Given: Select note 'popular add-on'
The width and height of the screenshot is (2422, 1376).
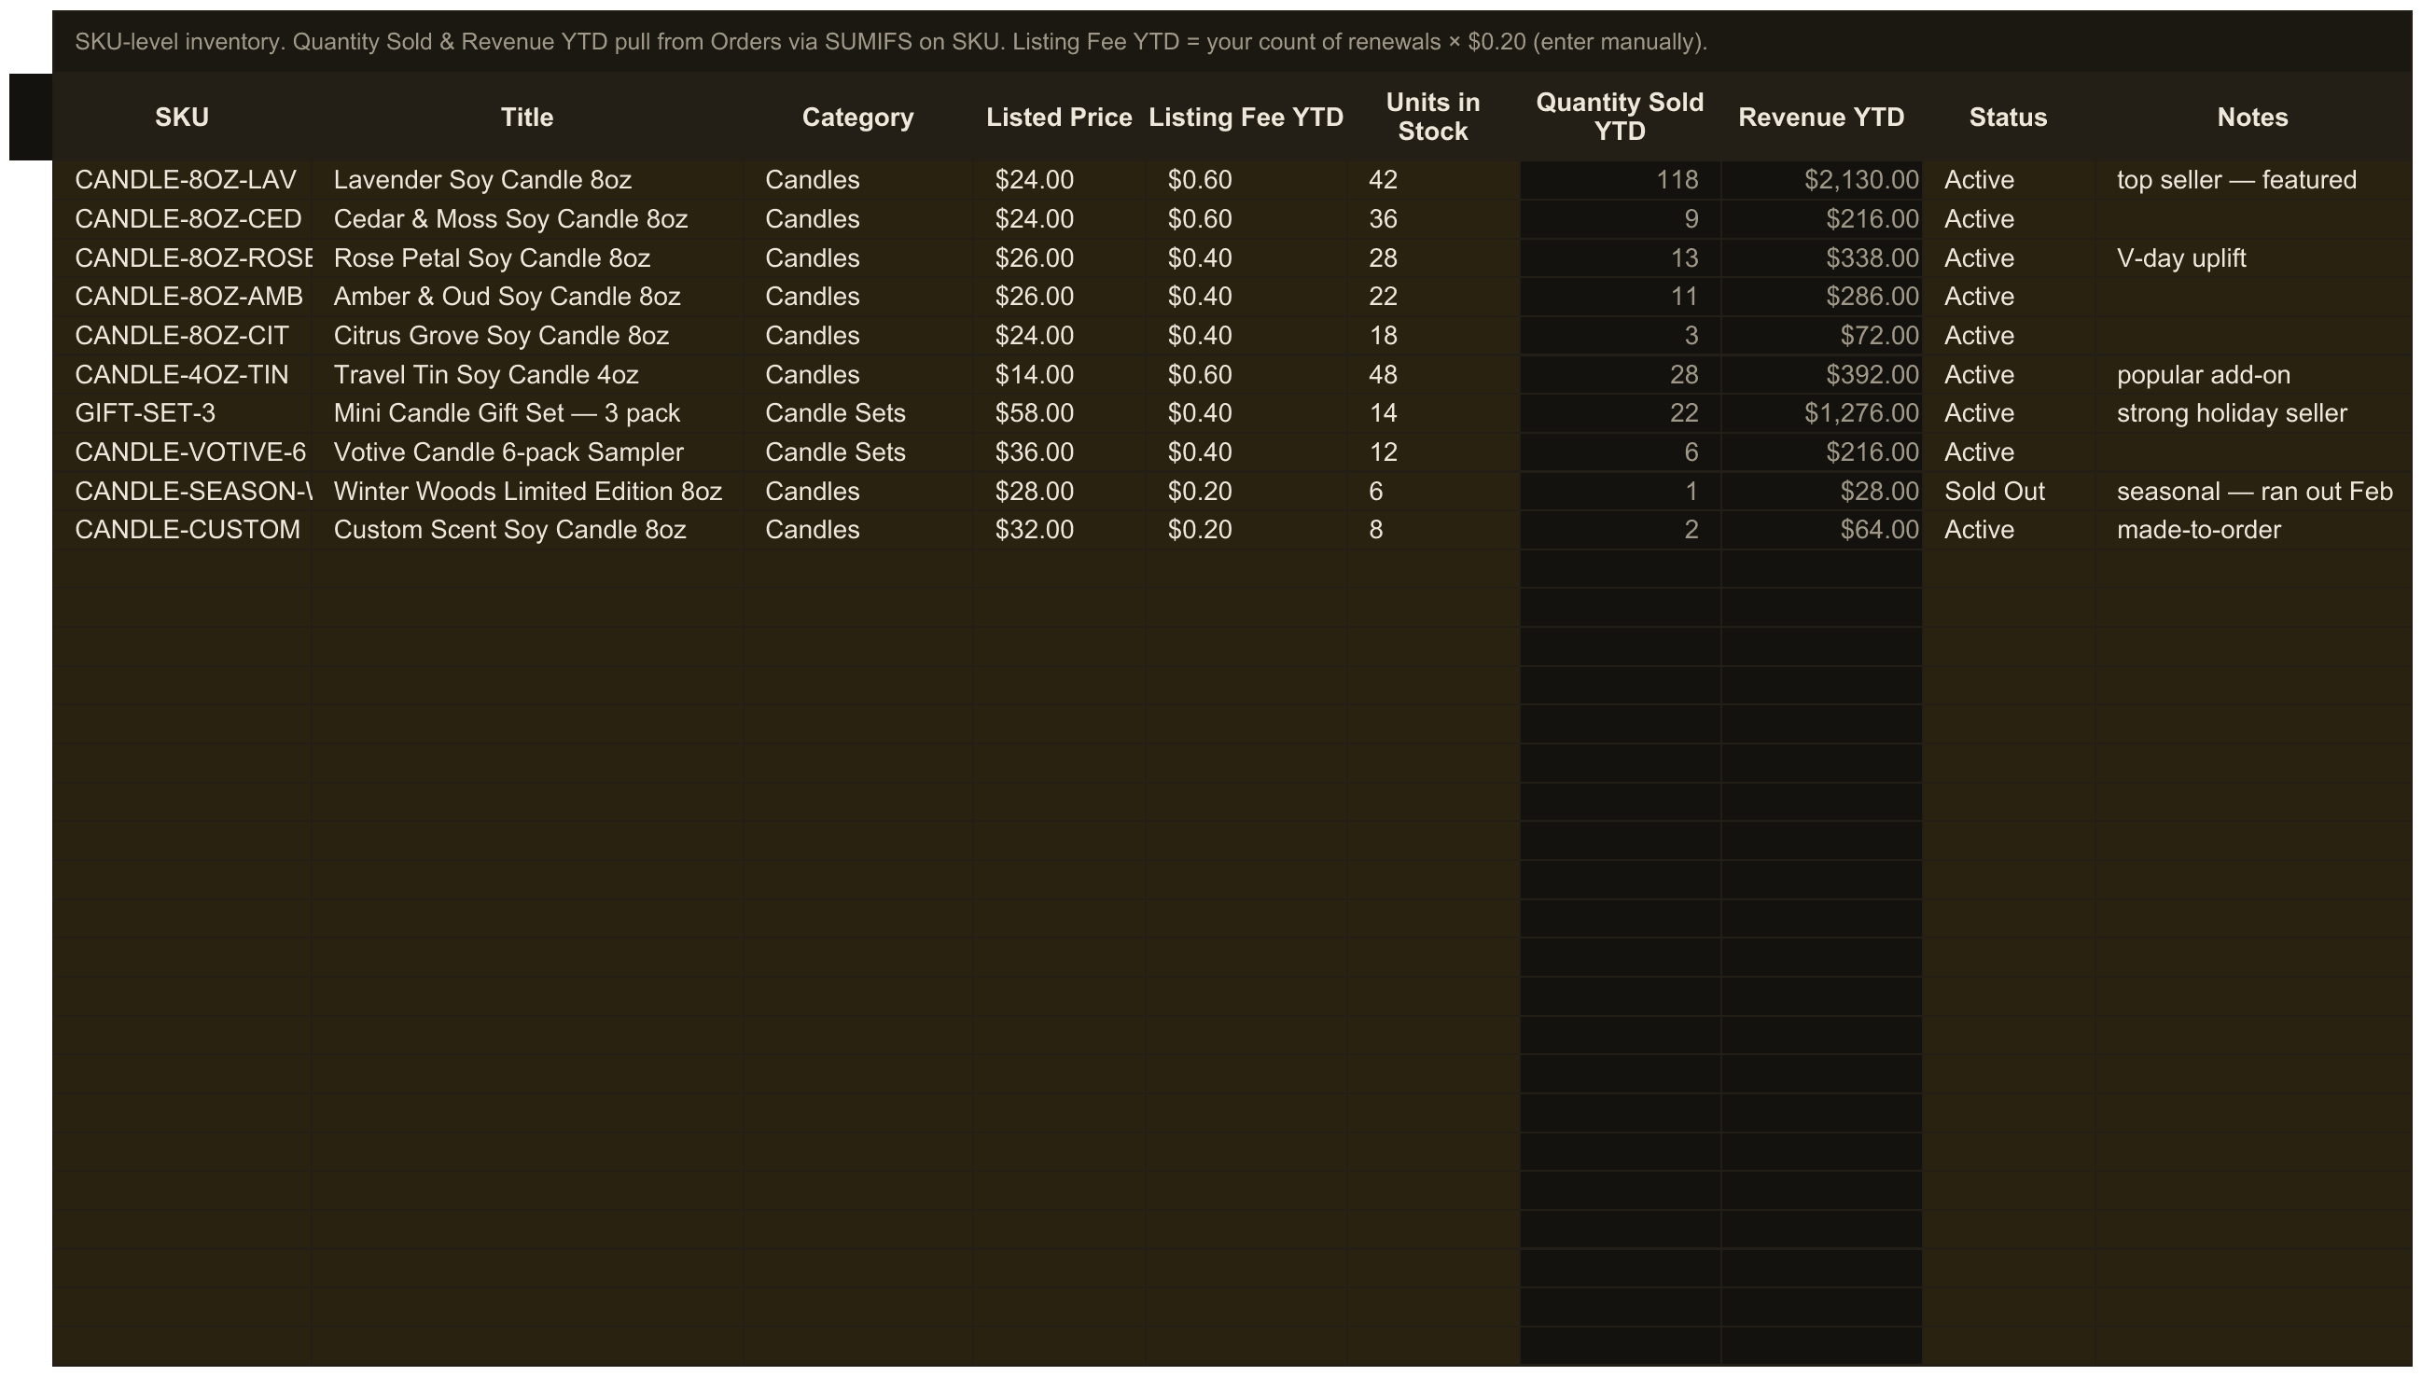Looking at the screenshot, I should (x=2253, y=374).
